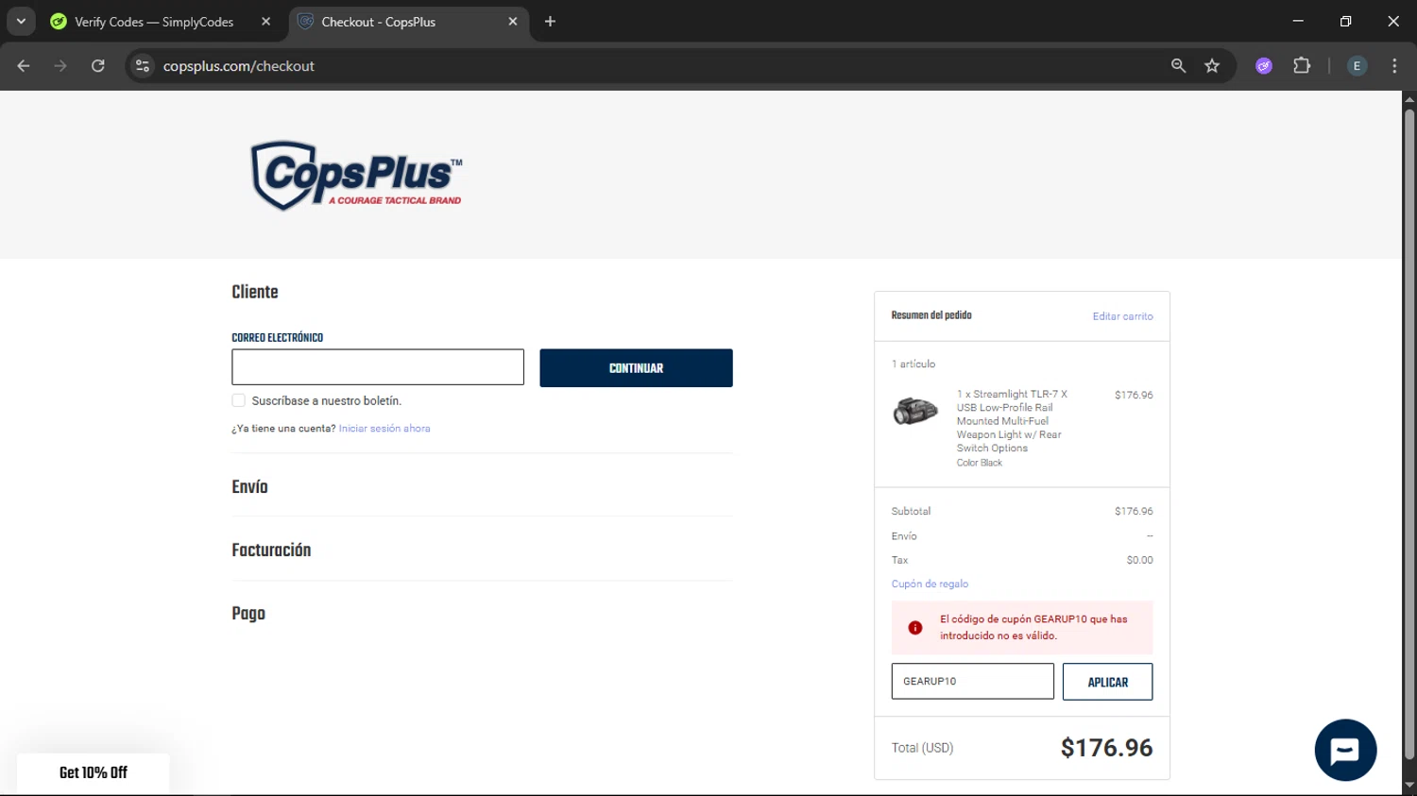Click the Cupón de regalo link
The image size is (1417, 796).
click(930, 584)
